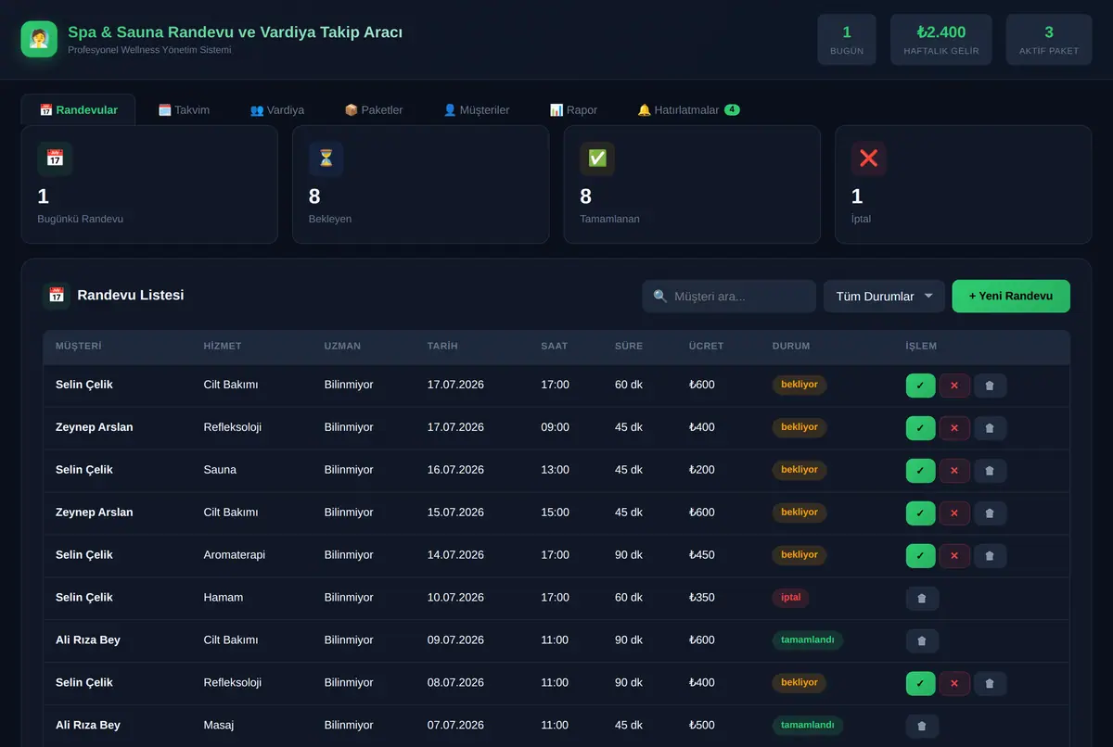1113x747 pixels.
Task: Remove the Aromaterapi appointment using the trash icon
Action: (990, 556)
